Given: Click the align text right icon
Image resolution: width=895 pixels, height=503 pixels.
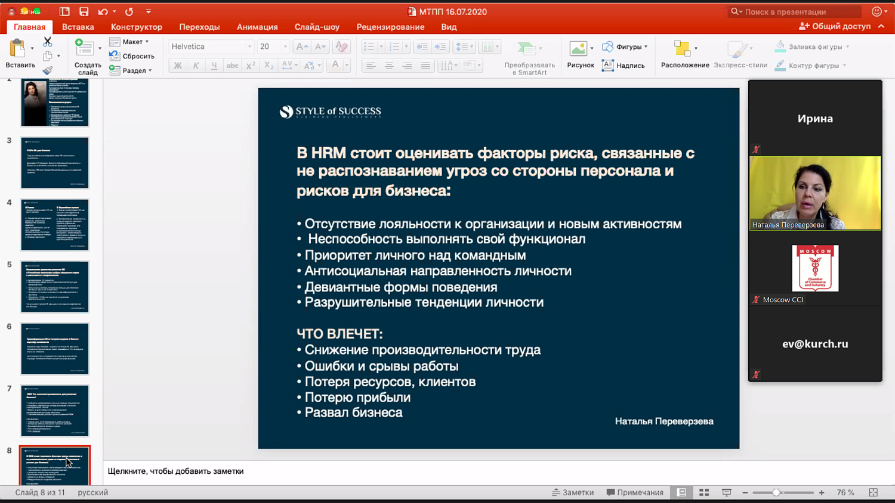Looking at the screenshot, I should click(x=407, y=66).
